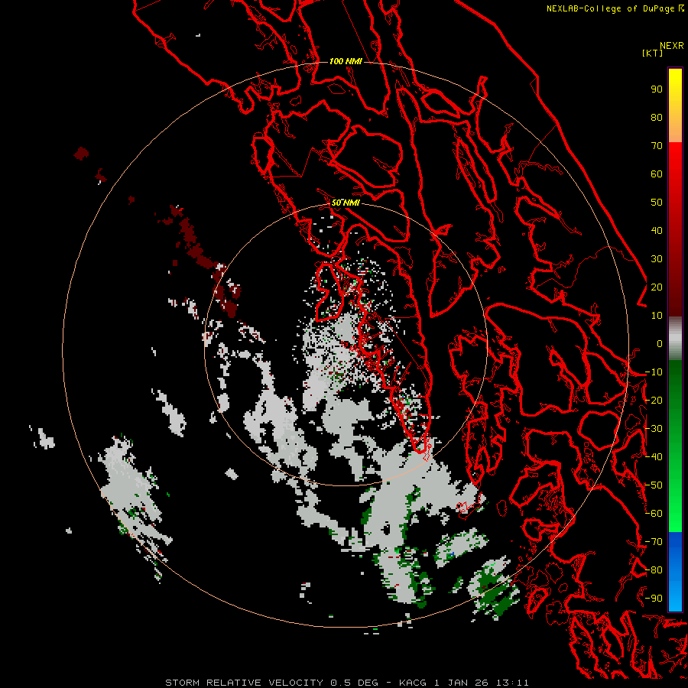
Task: Click the 10 value on the velocity scale
Action: pyautogui.click(x=657, y=316)
